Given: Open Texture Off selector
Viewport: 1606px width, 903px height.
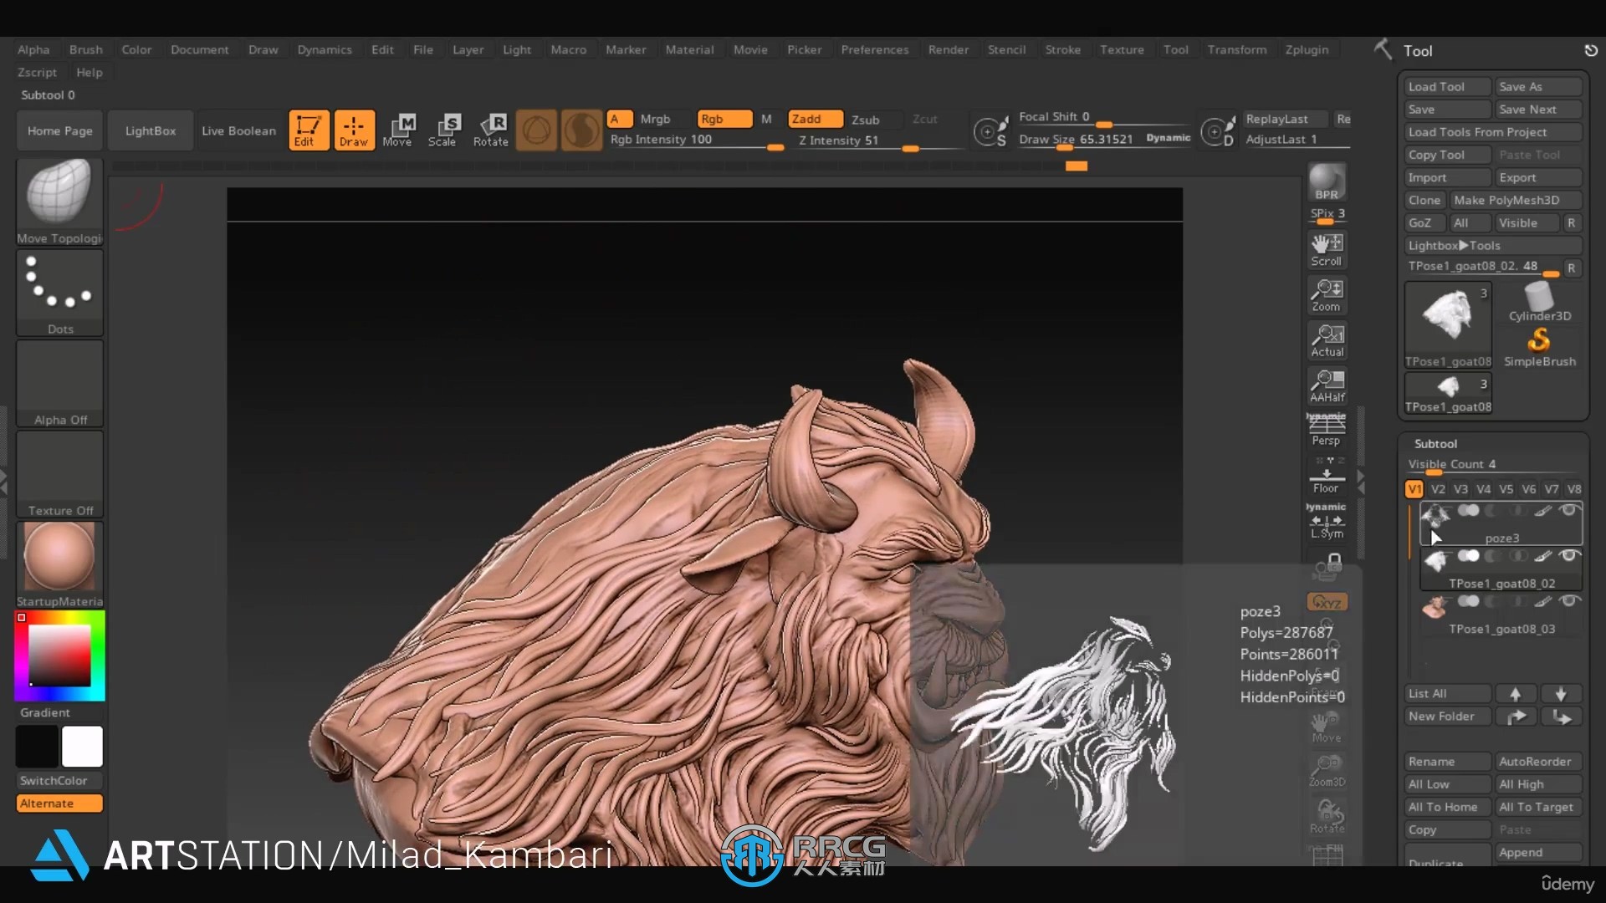Looking at the screenshot, I should (59, 474).
